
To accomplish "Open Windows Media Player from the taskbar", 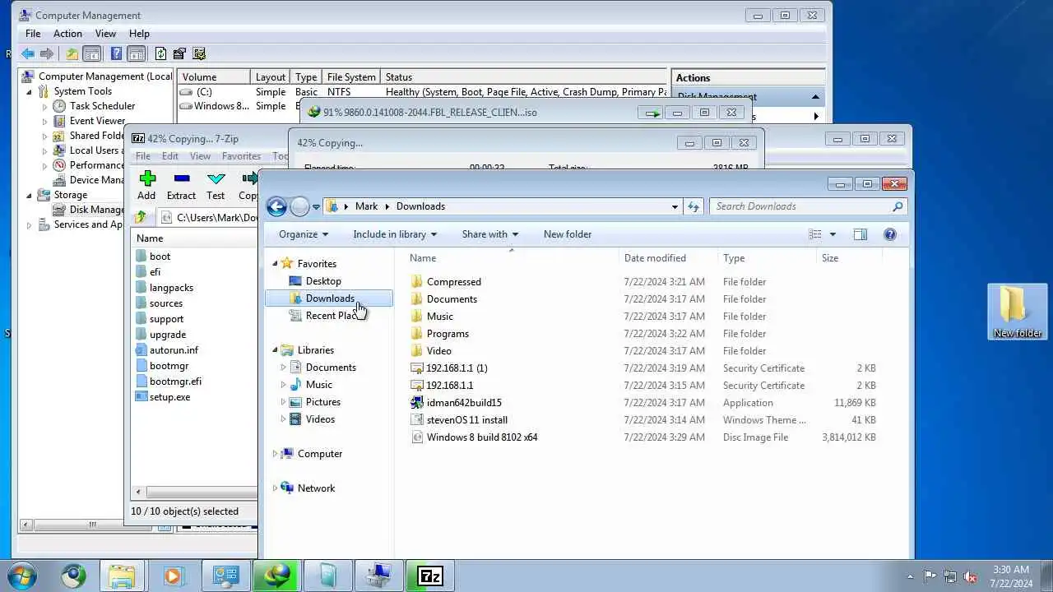I will tap(173, 576).
